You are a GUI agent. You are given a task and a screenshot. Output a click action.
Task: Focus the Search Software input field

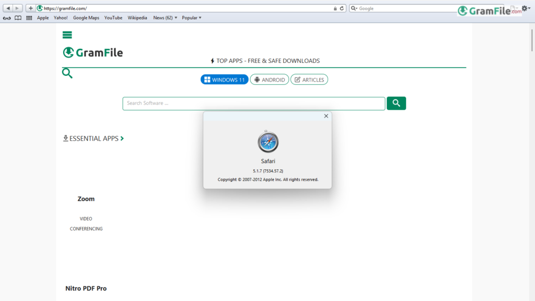pyautogui.click(x=254, y=103)
